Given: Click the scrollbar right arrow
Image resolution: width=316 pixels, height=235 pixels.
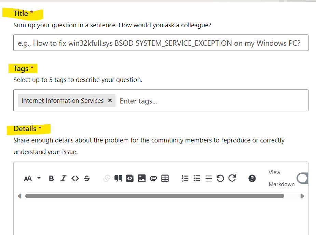Looking at the screenshot, I should [x=302, y=196].
